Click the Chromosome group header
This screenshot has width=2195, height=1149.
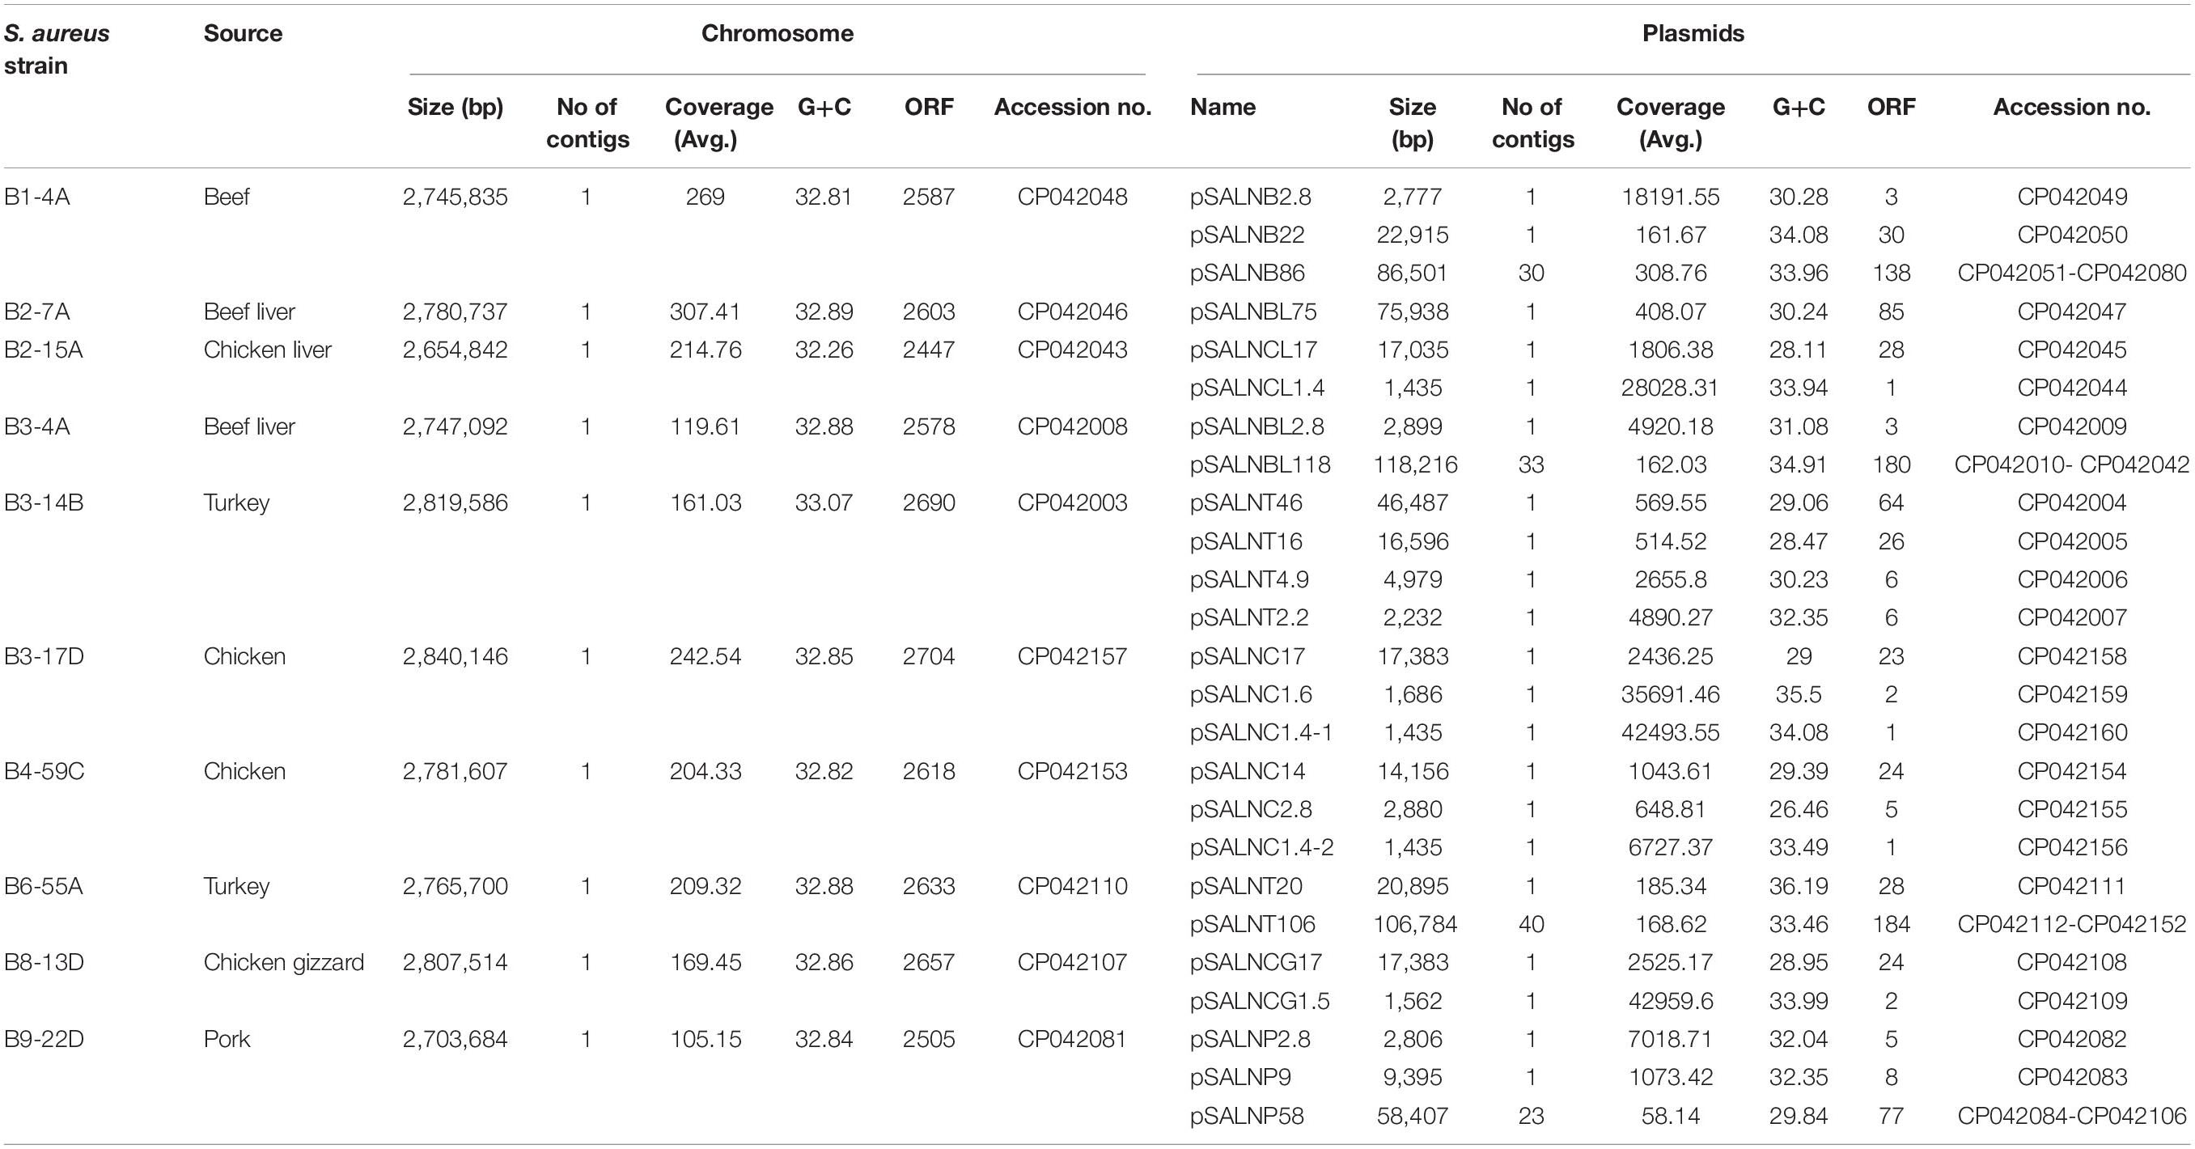click(x=778, y=33)
